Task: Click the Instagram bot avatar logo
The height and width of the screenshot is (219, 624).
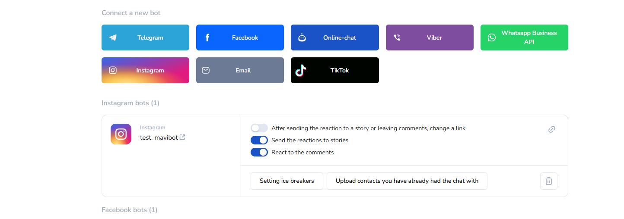Action: 121,134
